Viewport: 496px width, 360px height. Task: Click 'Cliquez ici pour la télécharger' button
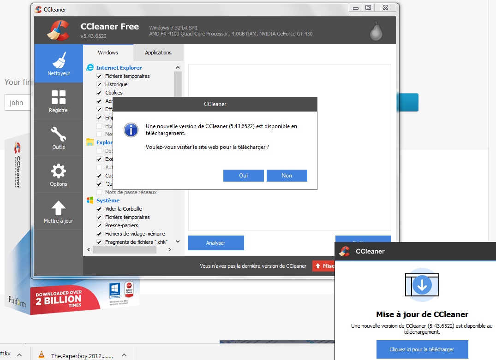(422, 349)
